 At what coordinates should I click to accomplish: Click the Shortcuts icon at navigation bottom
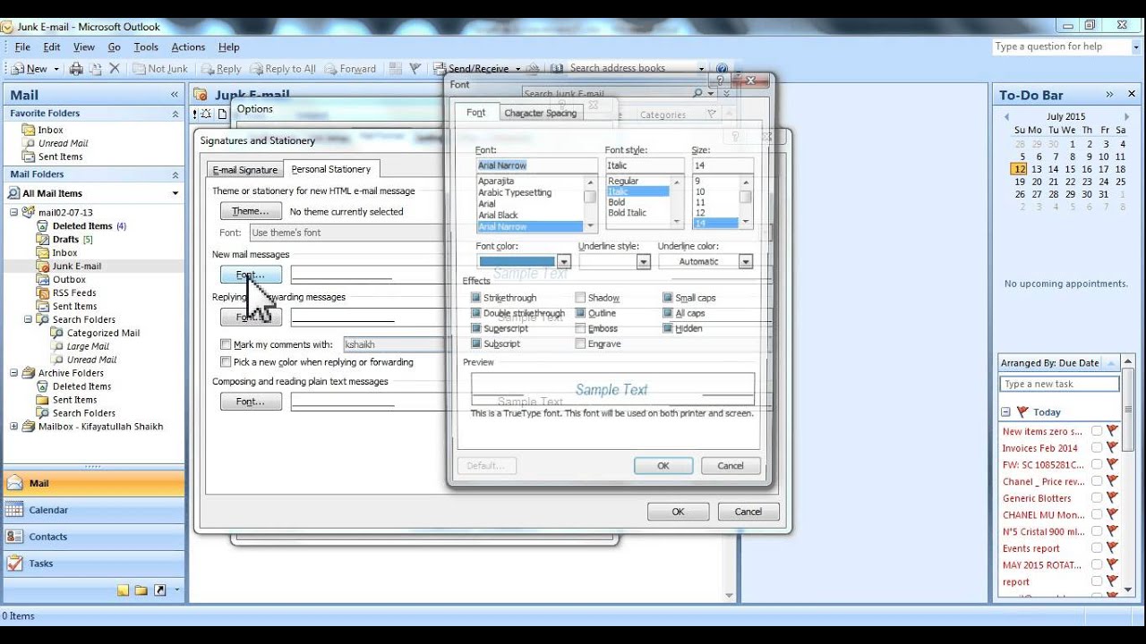[x=159, y=590]
